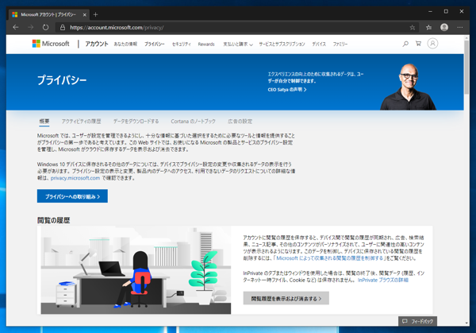Close the Microsoft アカウント browser tab
This screenshot has height=333, width=476.
85,14
